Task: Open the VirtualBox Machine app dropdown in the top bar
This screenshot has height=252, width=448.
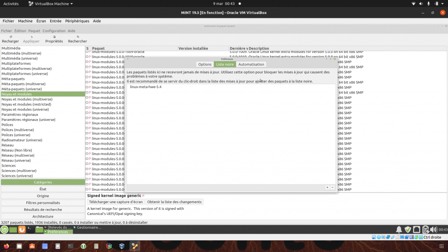Action: 51,4
